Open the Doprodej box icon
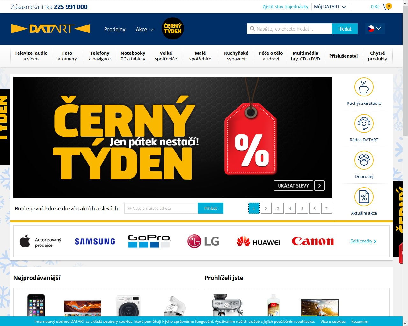This screenshot has width=408, height=326. [x=364, y=160]
